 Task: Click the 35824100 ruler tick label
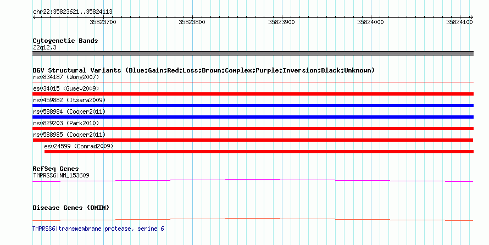click(459, 22)
